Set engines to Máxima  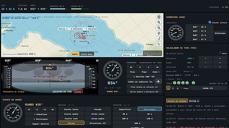point(71,123)
